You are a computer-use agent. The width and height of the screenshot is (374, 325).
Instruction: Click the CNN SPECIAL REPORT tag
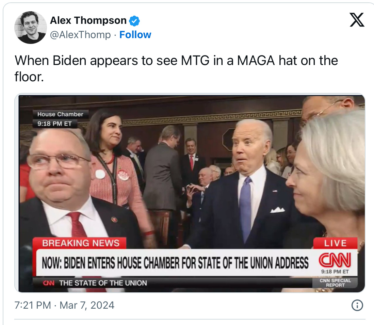(x=335, y=282)
